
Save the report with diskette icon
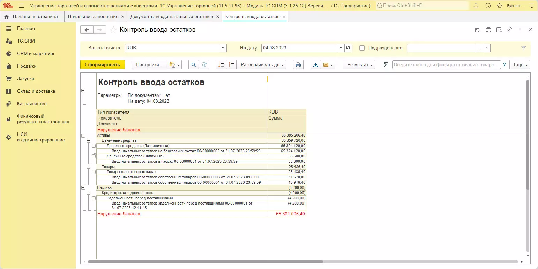(x=478, y=30)
